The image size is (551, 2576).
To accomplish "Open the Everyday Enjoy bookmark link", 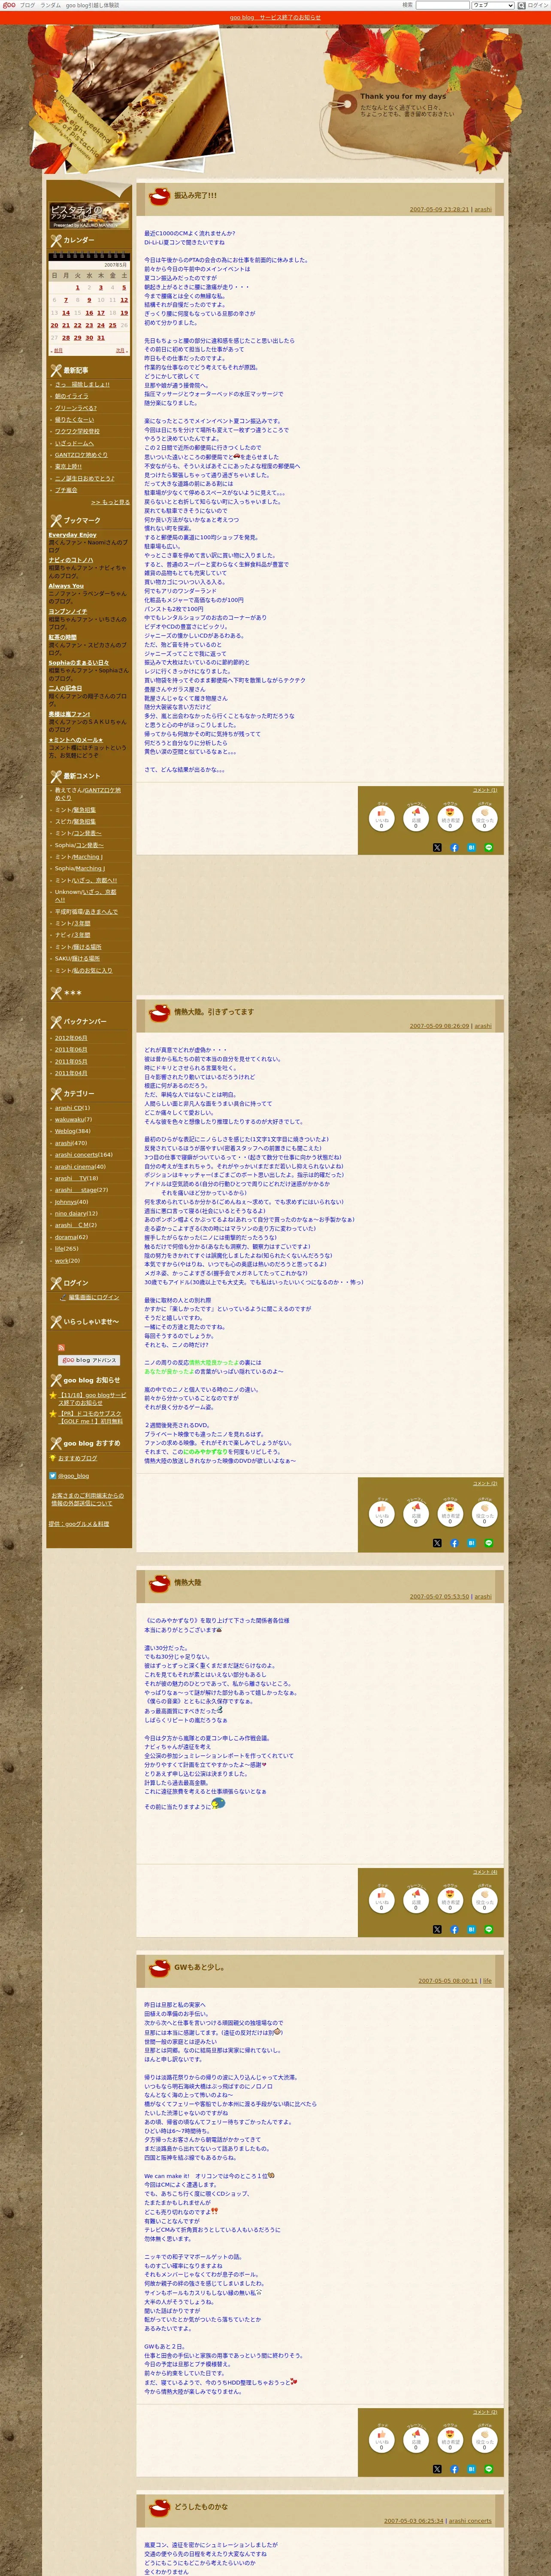I will [73, 535].
